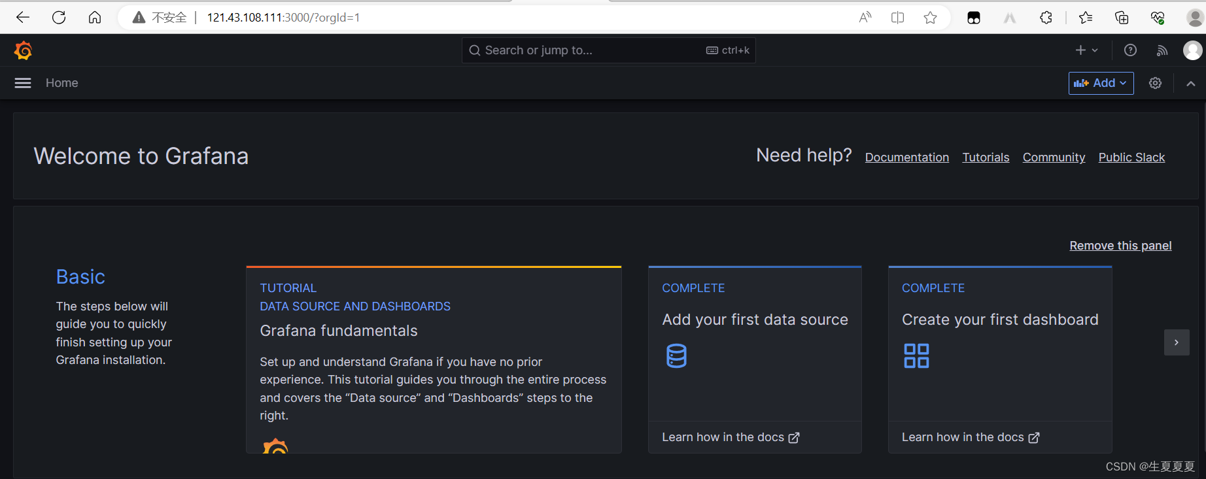Click the insecure site warning icon

coord(139,18)
